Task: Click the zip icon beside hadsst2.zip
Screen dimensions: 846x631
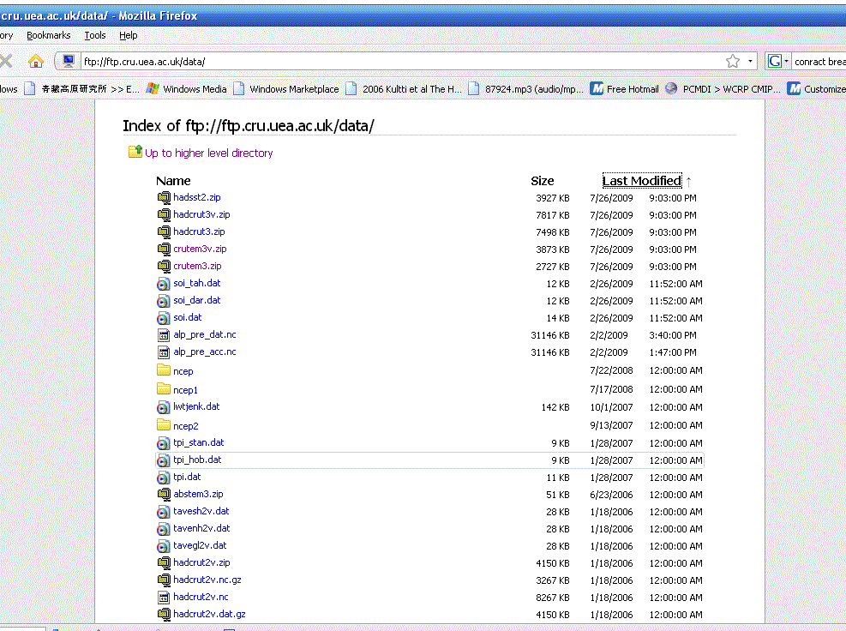Action: pos(164,197)
